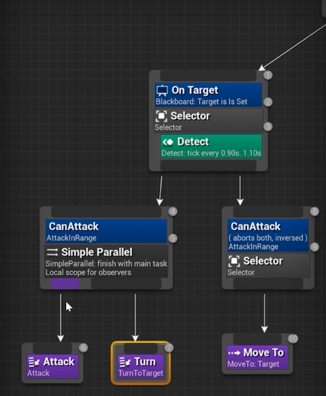This screenshot has width=326, height=396.
Task: Click the Attack task icon
Action: [x=34, y=362]
